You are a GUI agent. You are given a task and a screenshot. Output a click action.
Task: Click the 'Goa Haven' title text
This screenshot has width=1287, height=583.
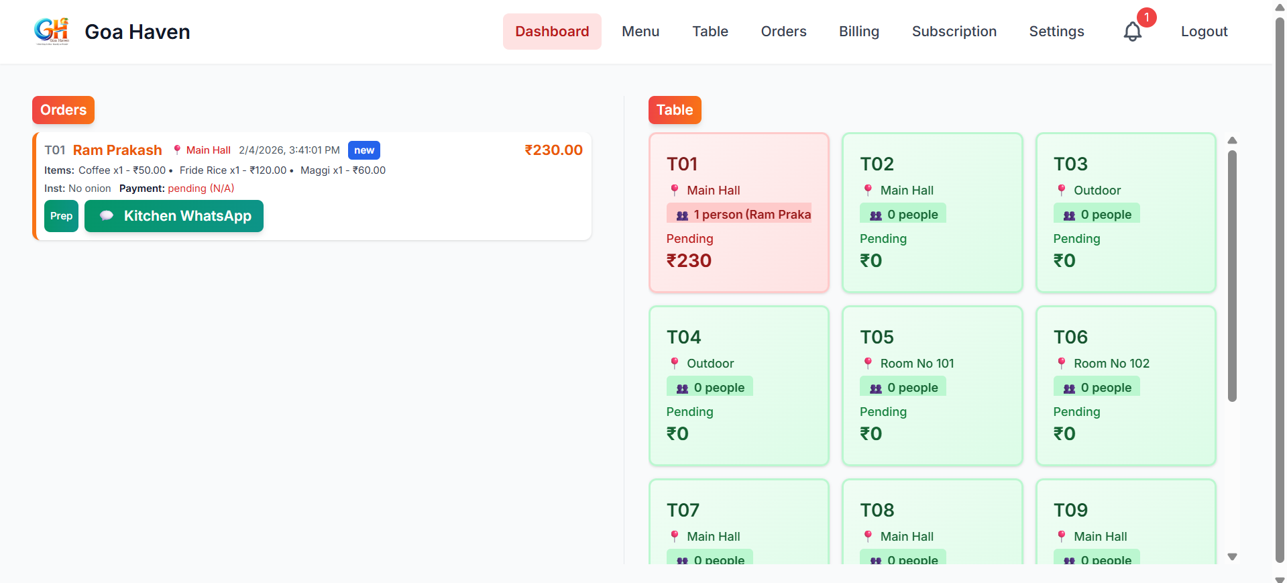pyautogui.click(x=137, y=32)
